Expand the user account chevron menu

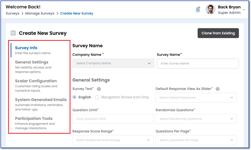point(244,10)
